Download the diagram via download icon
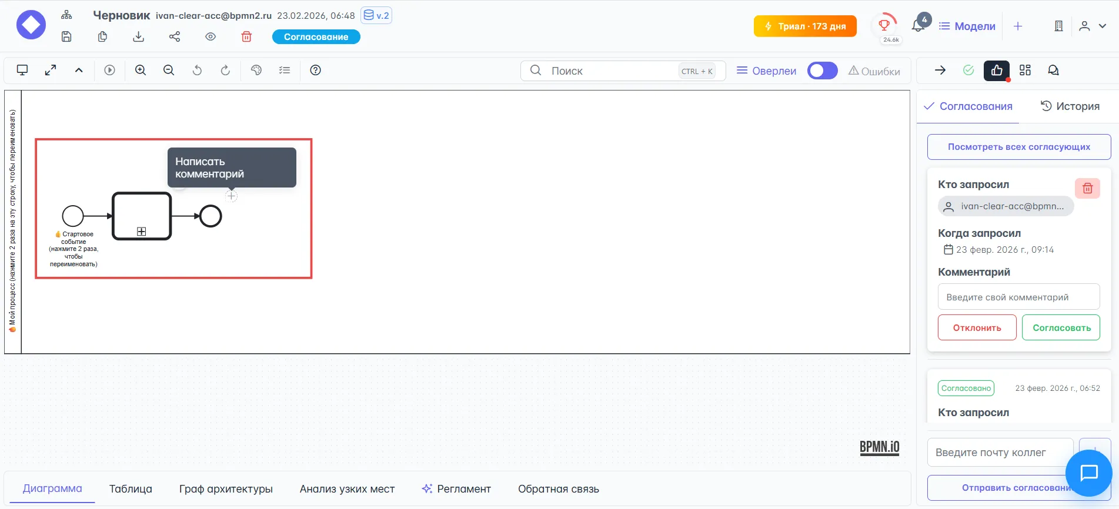 pos(138,36)
